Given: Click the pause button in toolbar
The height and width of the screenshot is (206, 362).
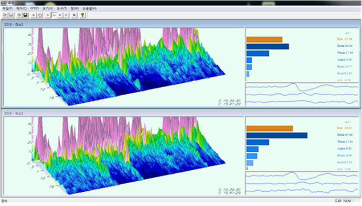Looking at the screenshot, I should click(x=66, y=15).
